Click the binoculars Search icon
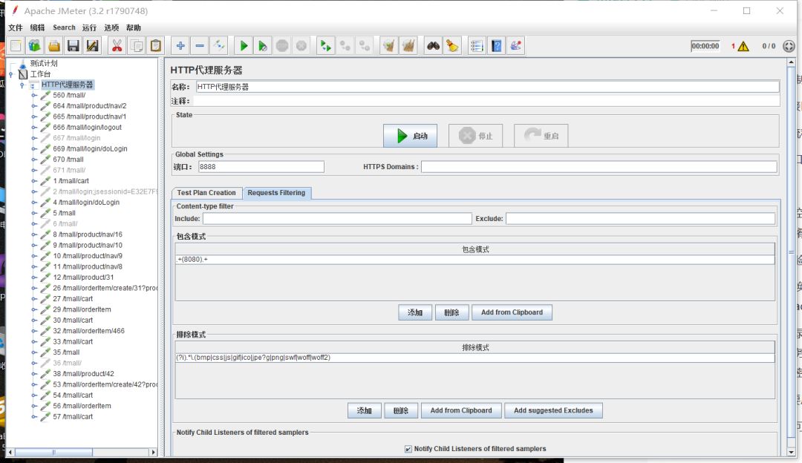The height and width of the screenshot is (463, 802). click(433, 46)
